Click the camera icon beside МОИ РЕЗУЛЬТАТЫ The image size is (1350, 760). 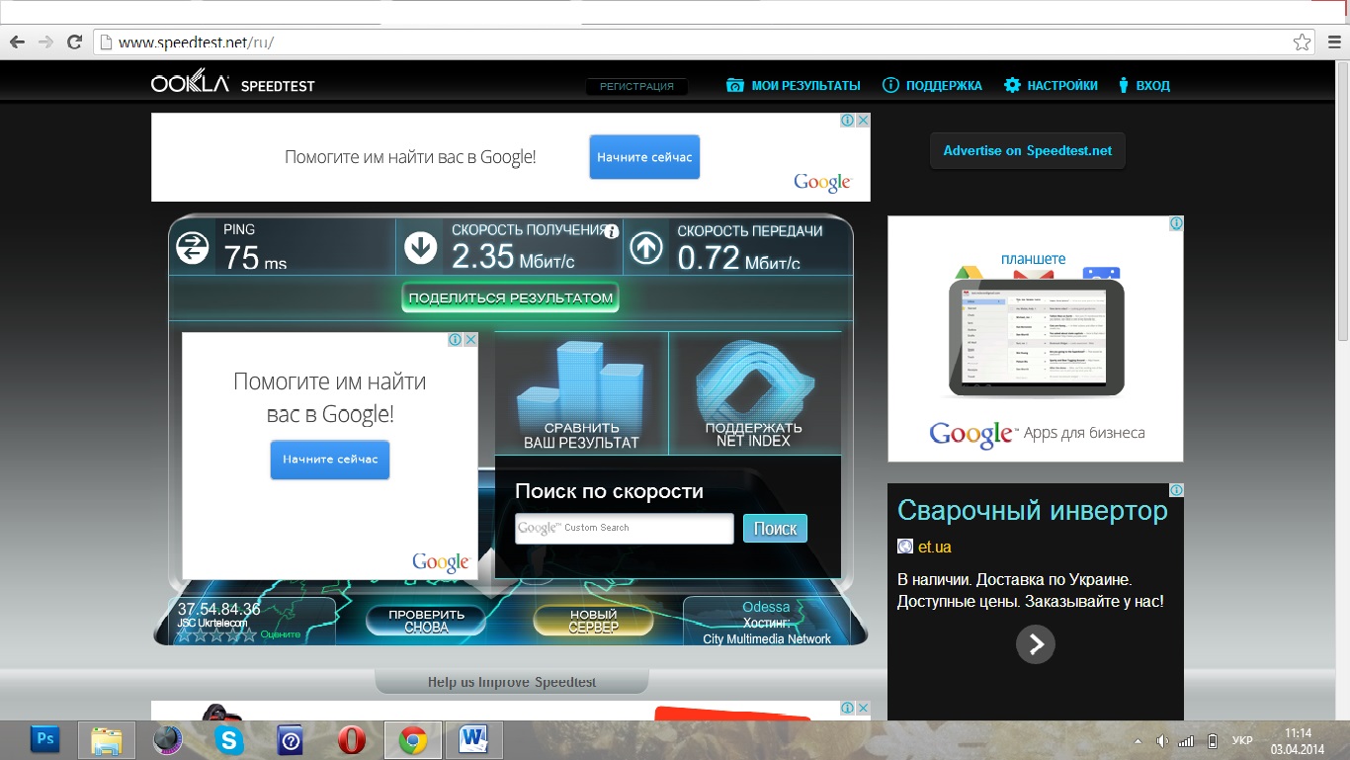point(735,85)
